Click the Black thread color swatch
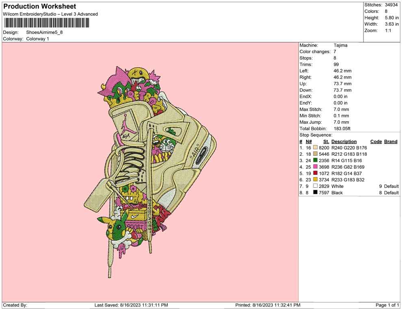 point(316,193)
